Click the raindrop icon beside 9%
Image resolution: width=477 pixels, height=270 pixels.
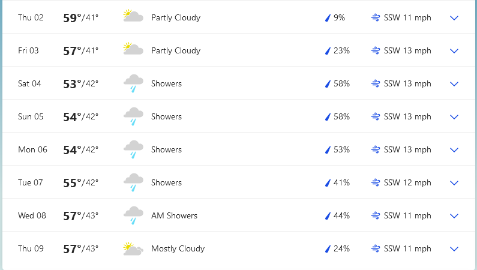coord(328,18)
